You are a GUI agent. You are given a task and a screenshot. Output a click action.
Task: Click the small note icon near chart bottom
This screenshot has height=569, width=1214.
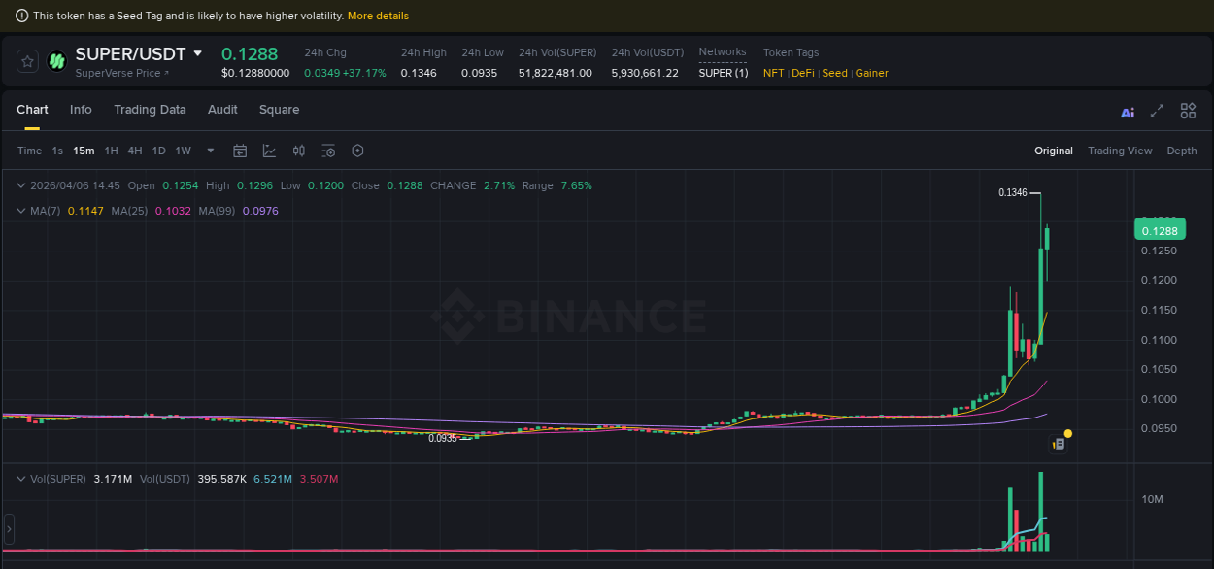click(1059, 444)
